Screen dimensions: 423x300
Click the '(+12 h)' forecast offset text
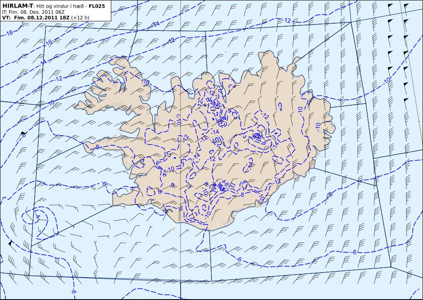click(80, 18)
